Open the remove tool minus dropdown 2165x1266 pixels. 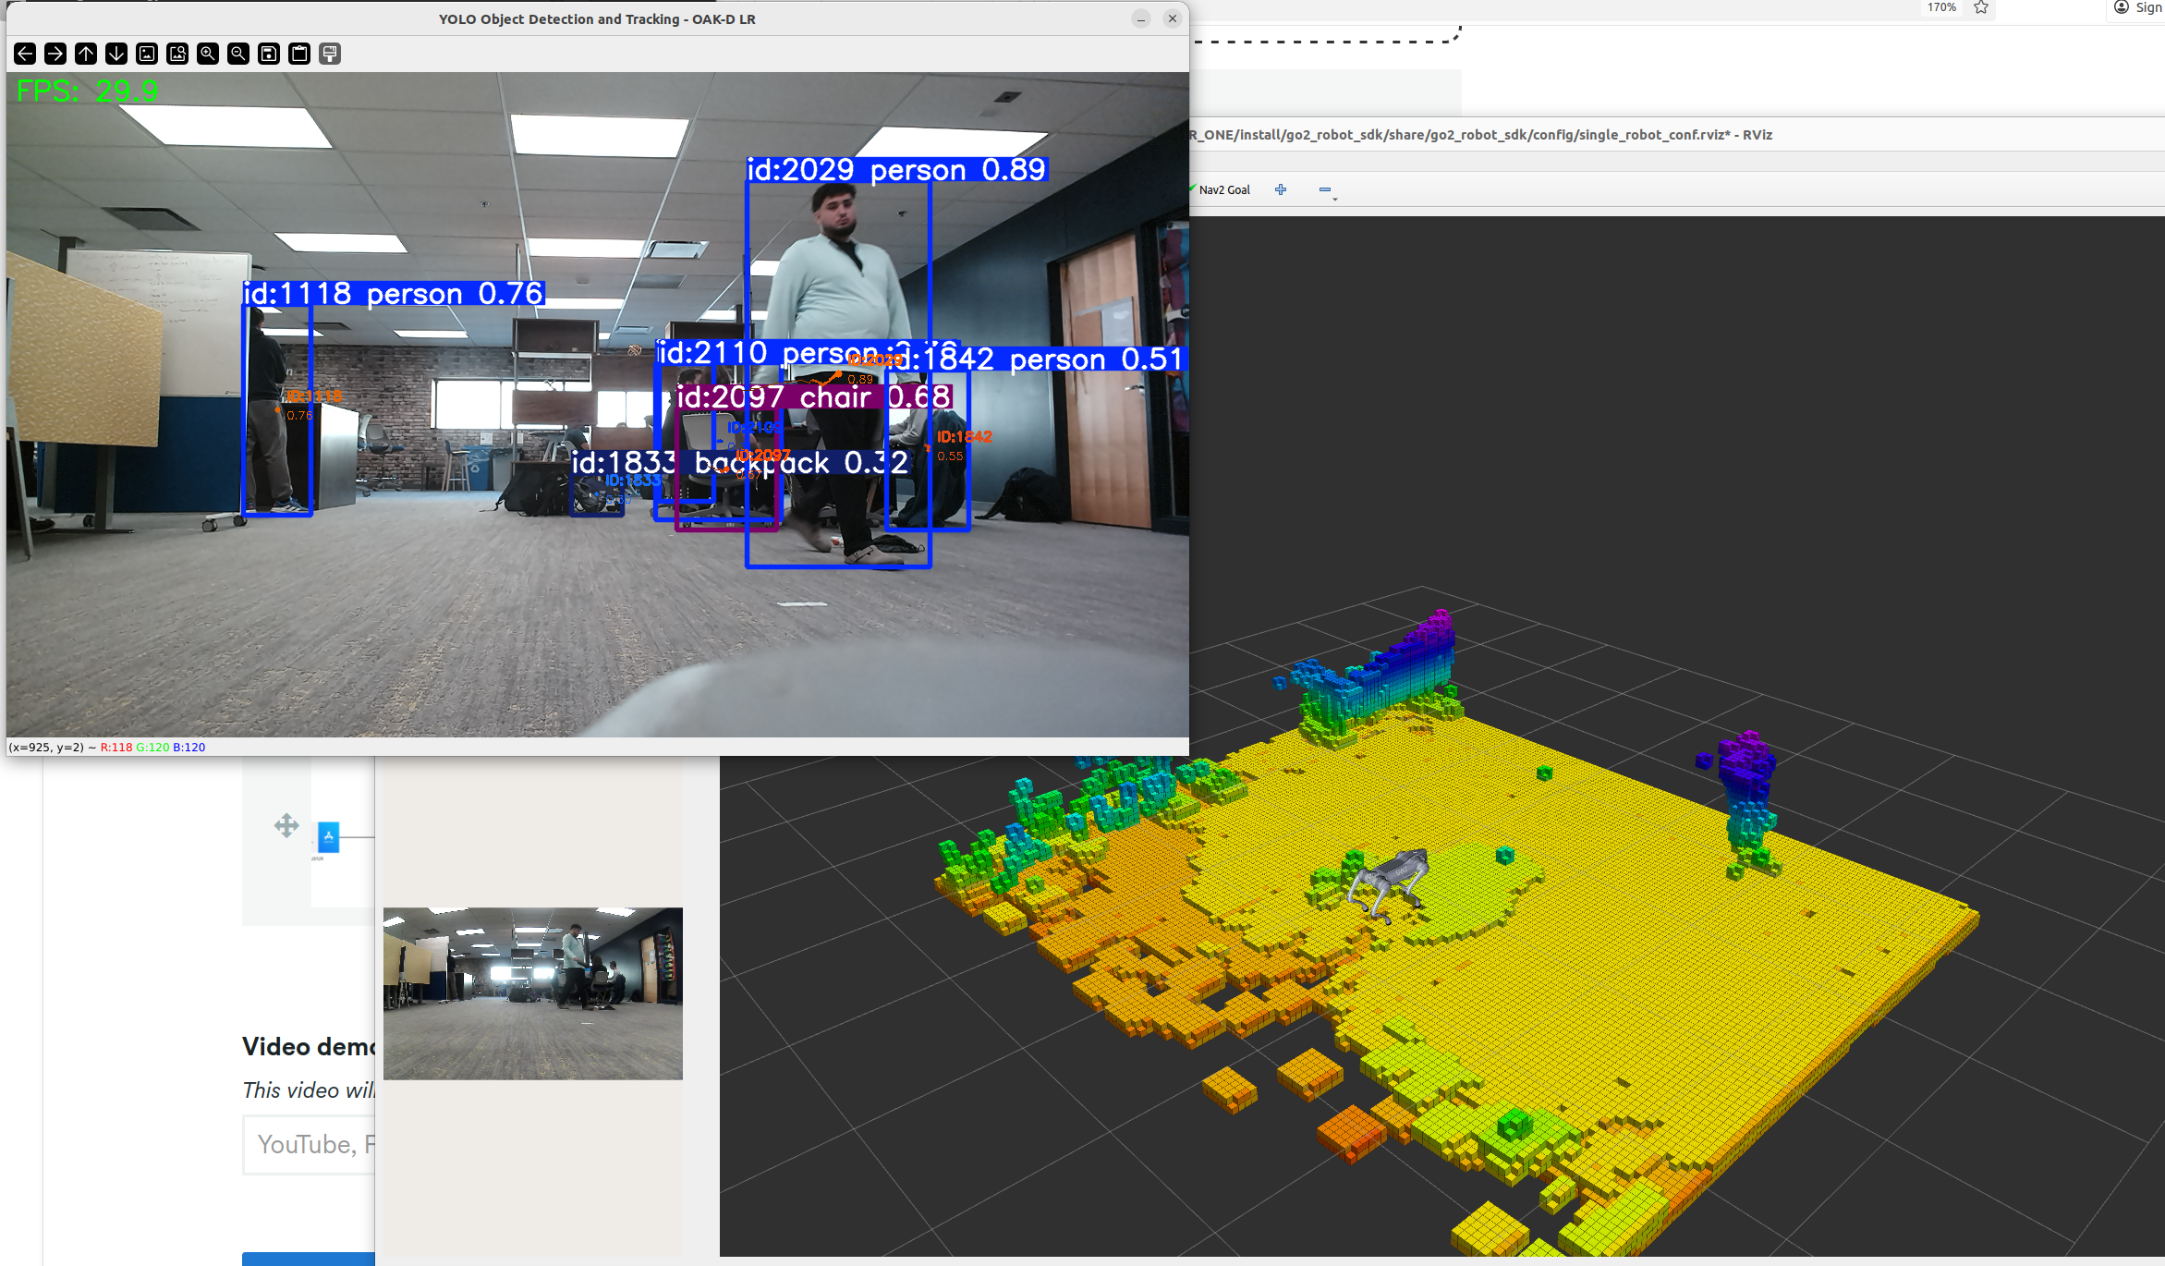click(x=1327, y=190)
